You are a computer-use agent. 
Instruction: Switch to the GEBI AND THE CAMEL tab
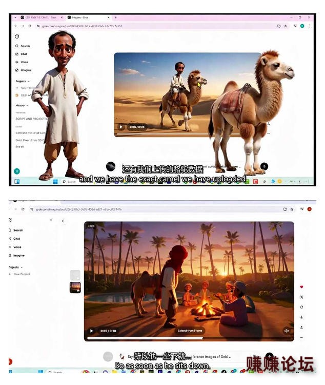tap(40, 17)
